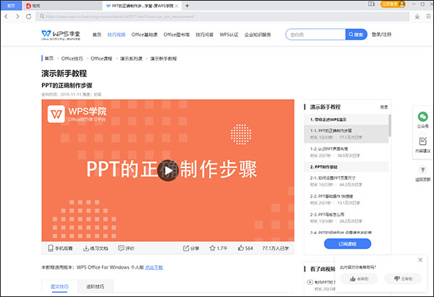Open 技巧视频 in the site navigation
This screenshot has height=297, width=434.
coord(116,35)
